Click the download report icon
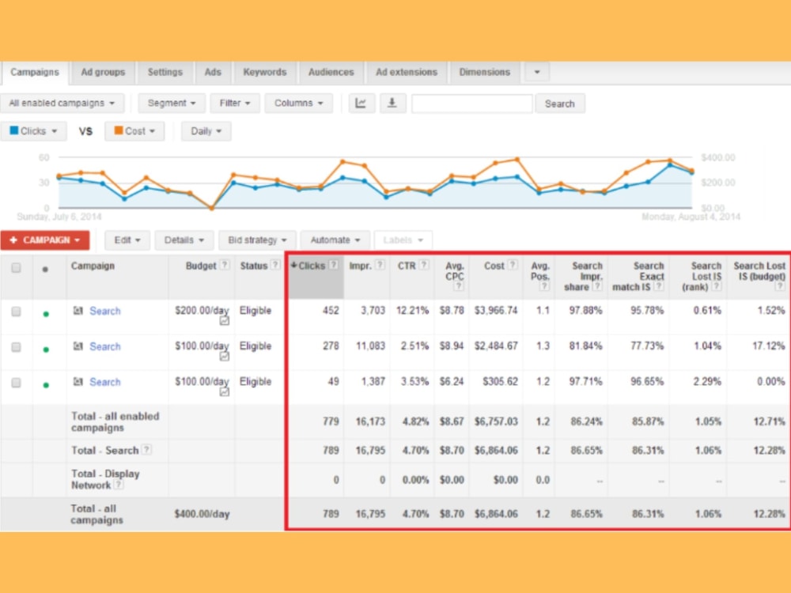This screenshot has width=791, height=593. point(392,104)
